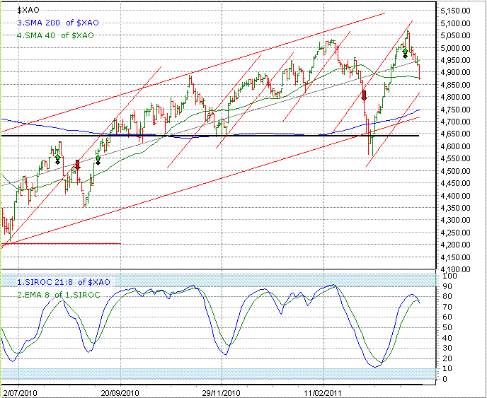
Task: Click the leftmost green buy arrow signal
Action: coord(57,157)
